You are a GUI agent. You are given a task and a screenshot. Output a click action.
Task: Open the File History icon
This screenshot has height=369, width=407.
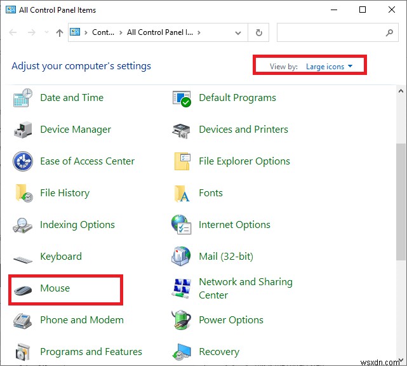pos(24,193)
